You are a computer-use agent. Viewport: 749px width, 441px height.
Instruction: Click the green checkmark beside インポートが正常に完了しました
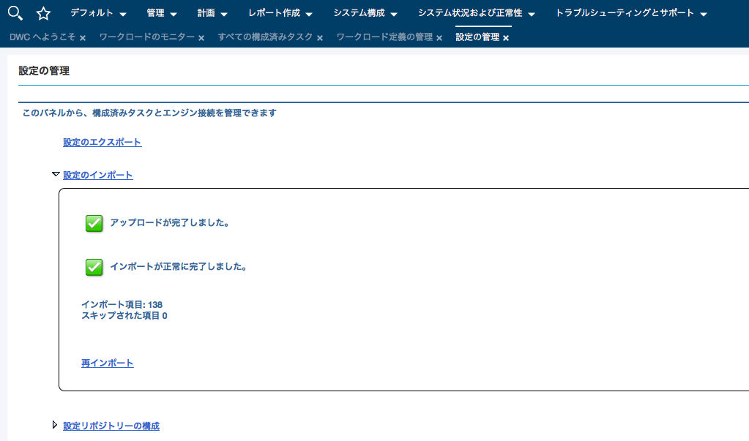[93, 267]
